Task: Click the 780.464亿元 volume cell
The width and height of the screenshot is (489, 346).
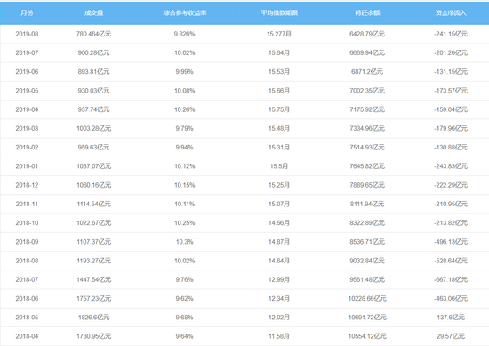Action: (x=94, y=34)
